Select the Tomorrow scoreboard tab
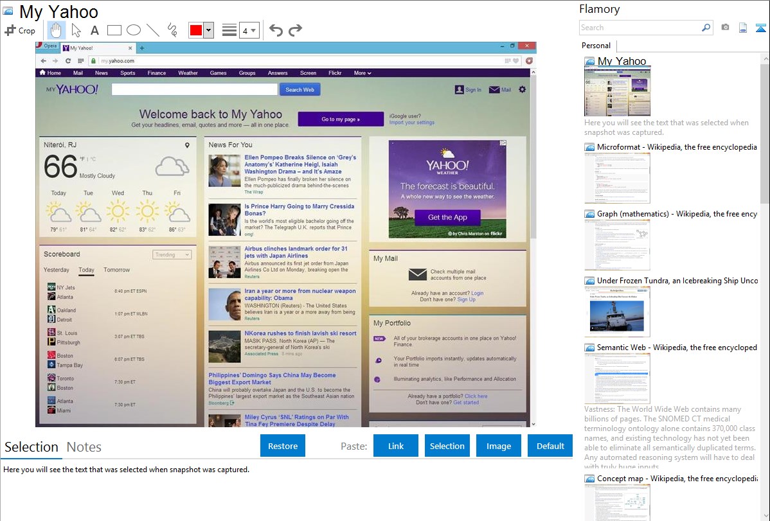 (116, 270)
